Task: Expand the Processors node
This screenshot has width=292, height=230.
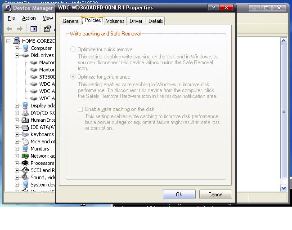Action: (x=17, y=163)
